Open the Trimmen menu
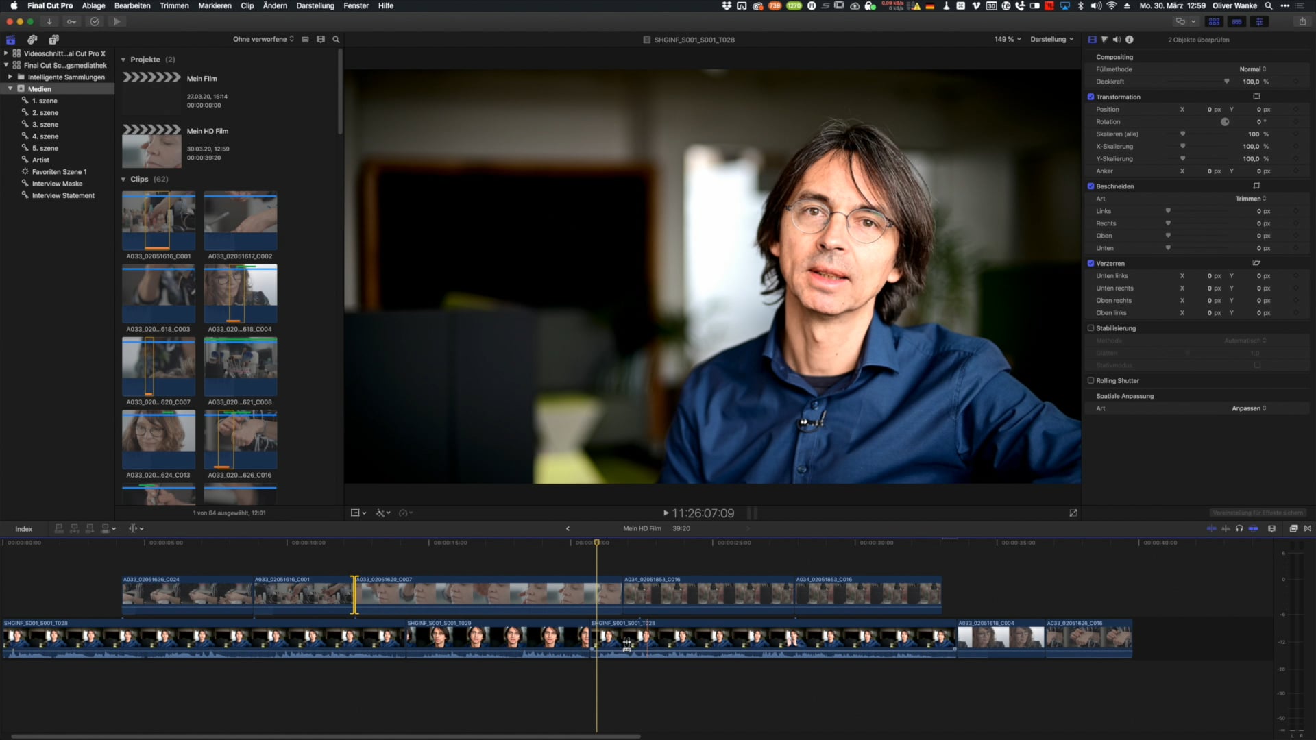1316x740 pixels. (174, 5)
